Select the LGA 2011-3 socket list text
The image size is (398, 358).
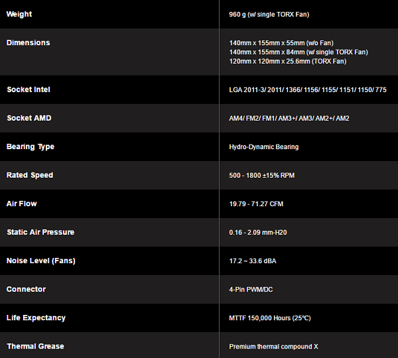pyautogui.click(x=307, y=89)
